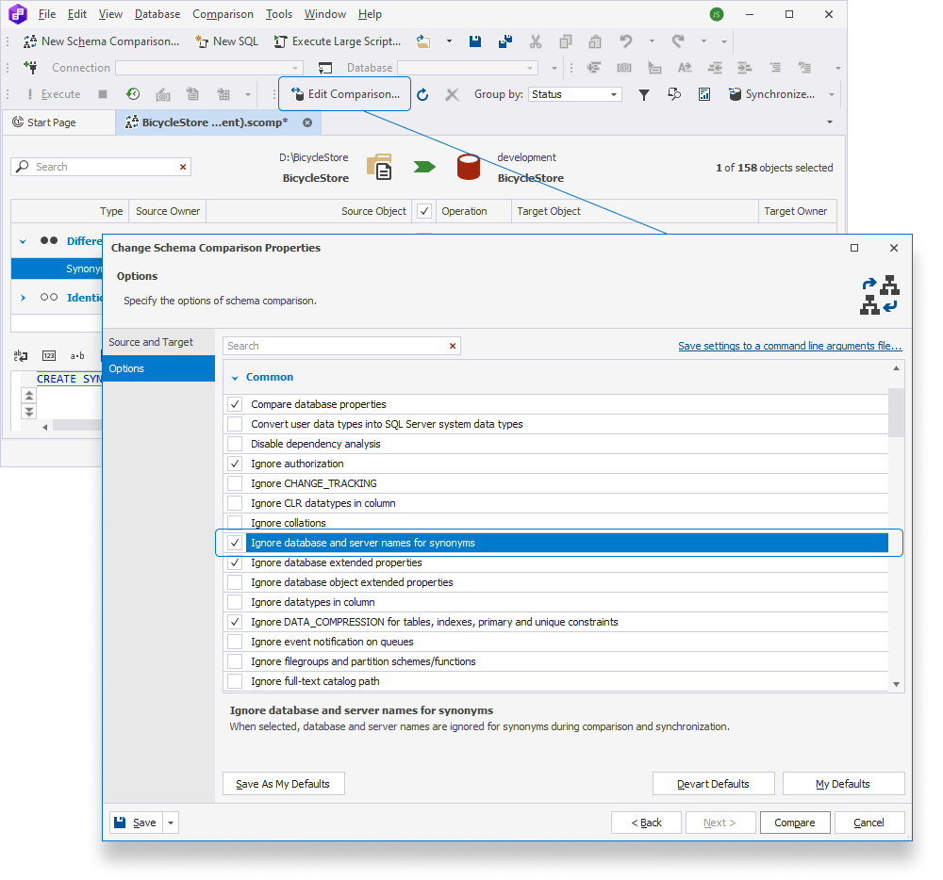Click the save floppy disk icon in the toolbar
Viewport: 943px width, 880px height.
(x=475, y=41)
